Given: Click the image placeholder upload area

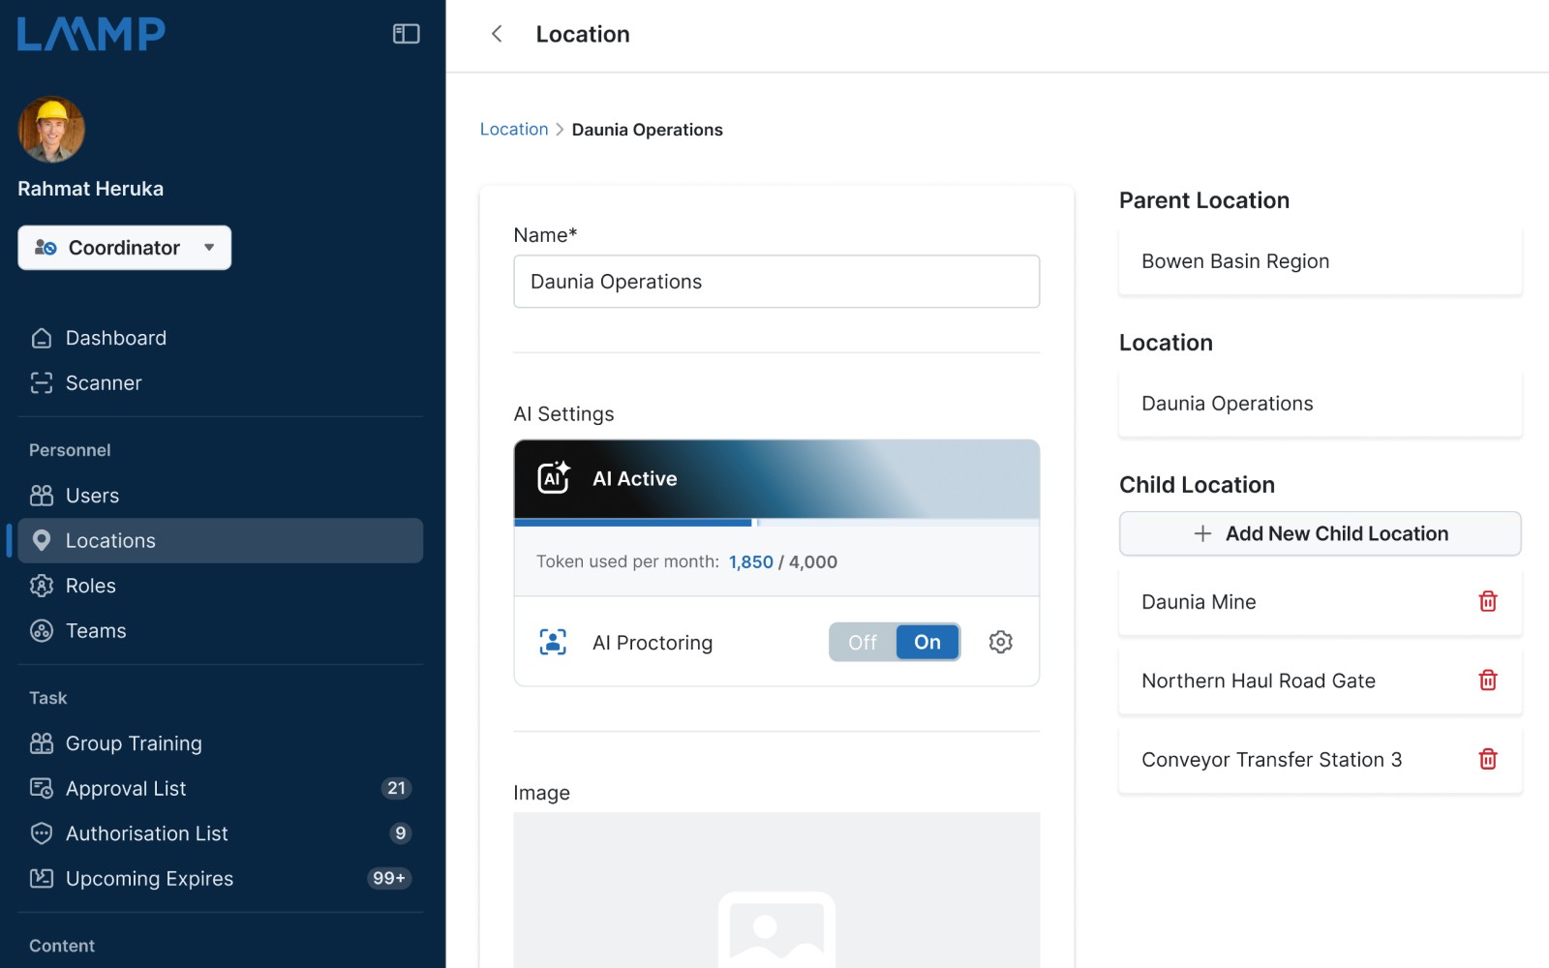Looking at the screenshot, I should tap(776, 891).
